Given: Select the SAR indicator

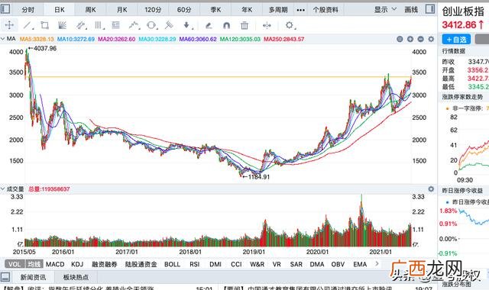Looking at the screenshot, I should (296, 264).
